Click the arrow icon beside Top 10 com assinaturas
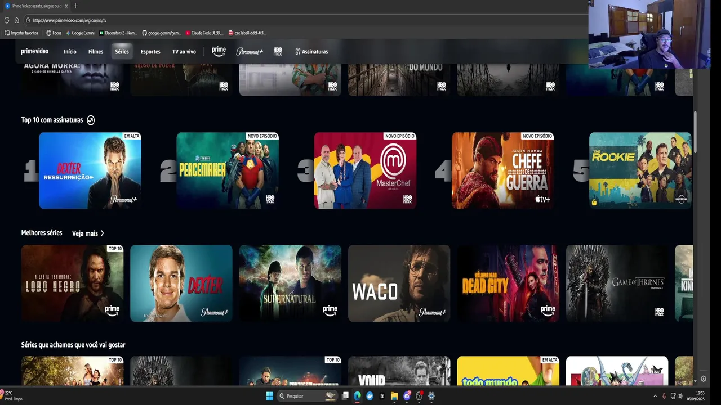721x405 pixels. pyautogui.click(x=91, y=120)
